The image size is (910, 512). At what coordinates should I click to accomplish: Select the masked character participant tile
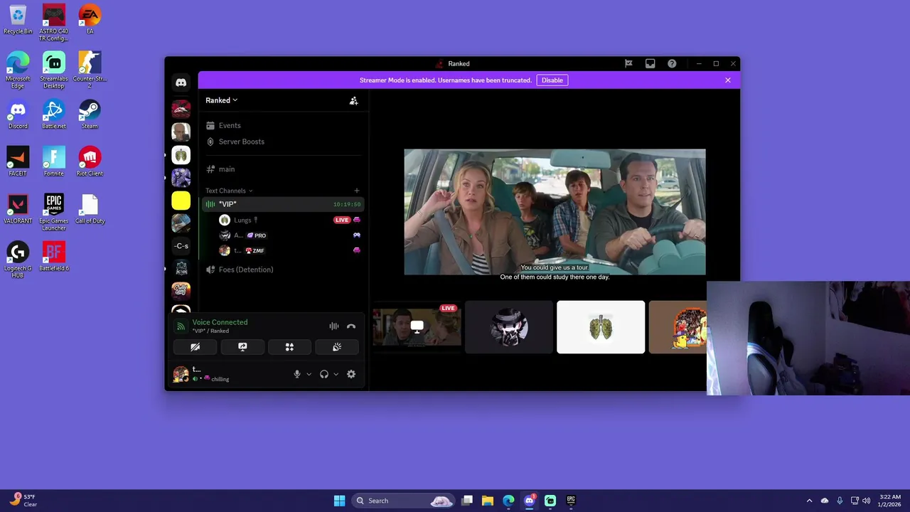click(x=509, y=327)
